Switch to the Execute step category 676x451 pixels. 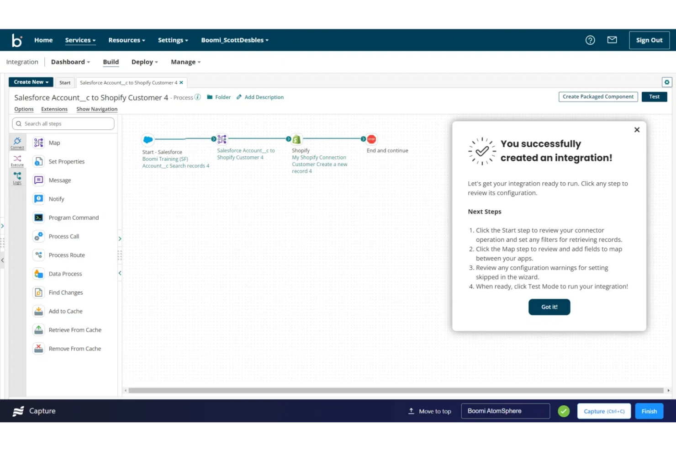click(x=17, y=159)
